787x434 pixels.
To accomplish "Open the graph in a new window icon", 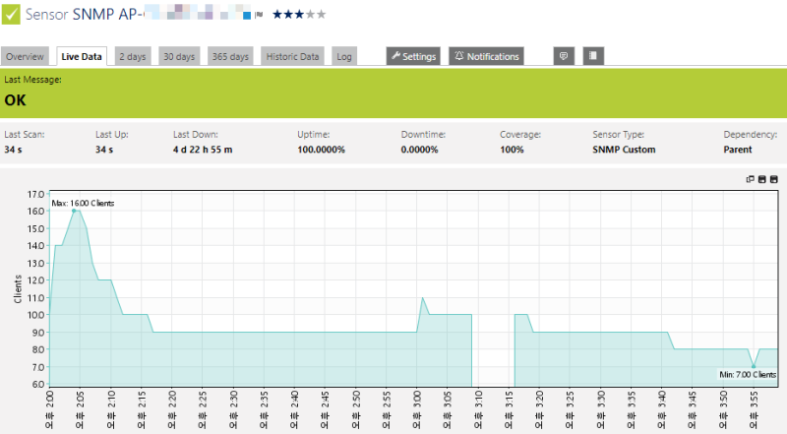I will pos(750,179).
